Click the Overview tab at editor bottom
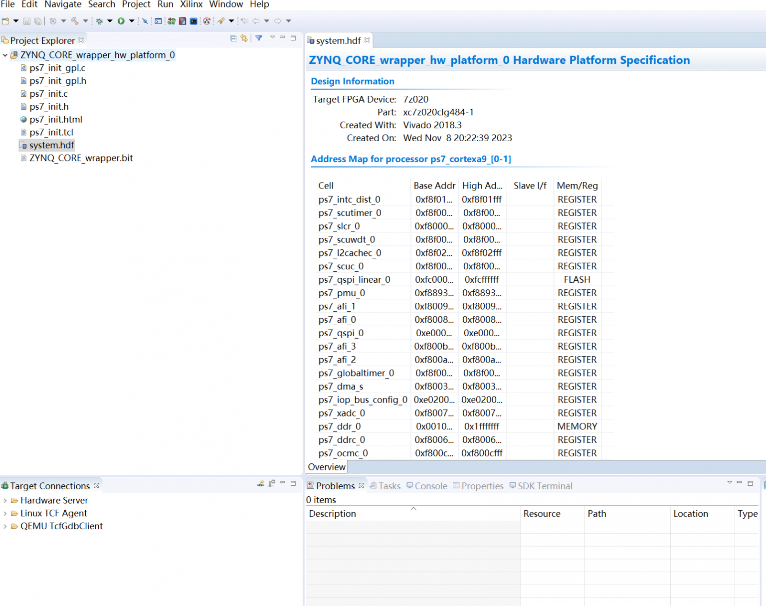Image resolution: width=766 pixels, height=606 pixels. (x=327, y=467)
